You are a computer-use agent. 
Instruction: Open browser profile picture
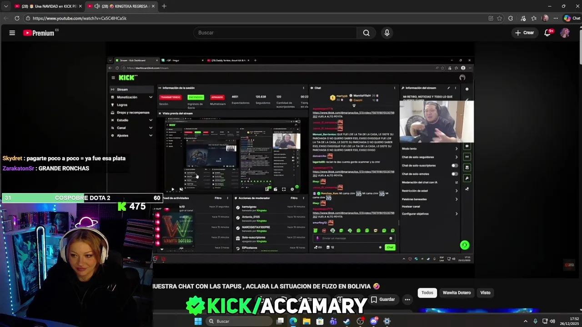click(545, 18)
